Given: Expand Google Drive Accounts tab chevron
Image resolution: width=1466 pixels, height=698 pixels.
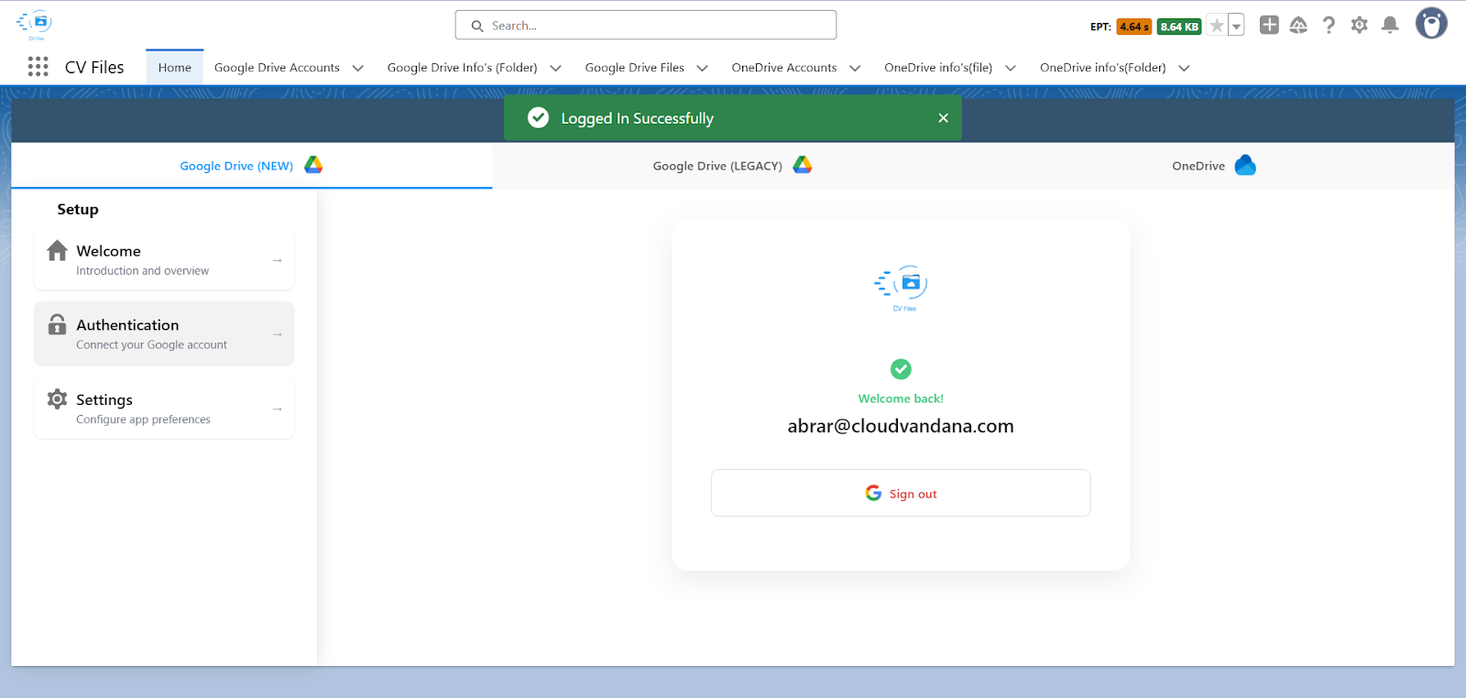Looking at the screenshot, I should click(358, 68).
